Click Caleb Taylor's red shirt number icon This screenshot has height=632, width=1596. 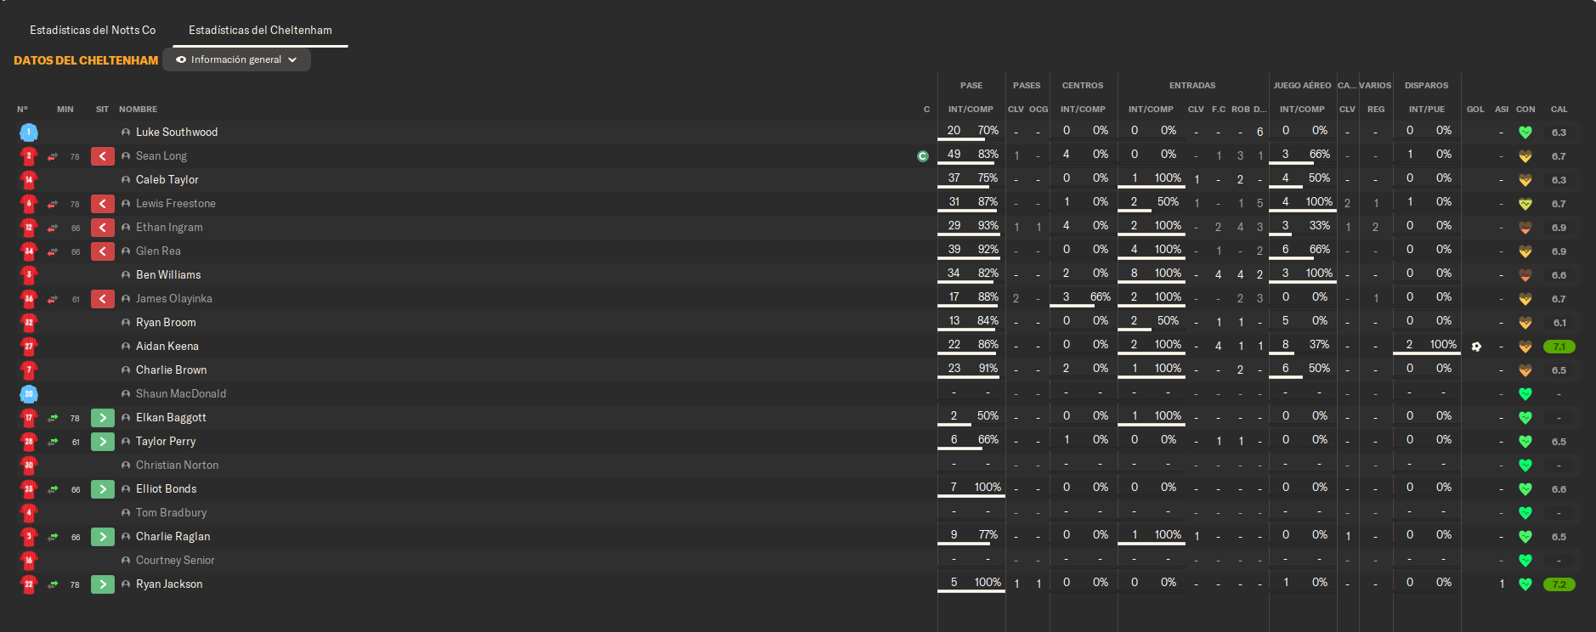point(29,180)
